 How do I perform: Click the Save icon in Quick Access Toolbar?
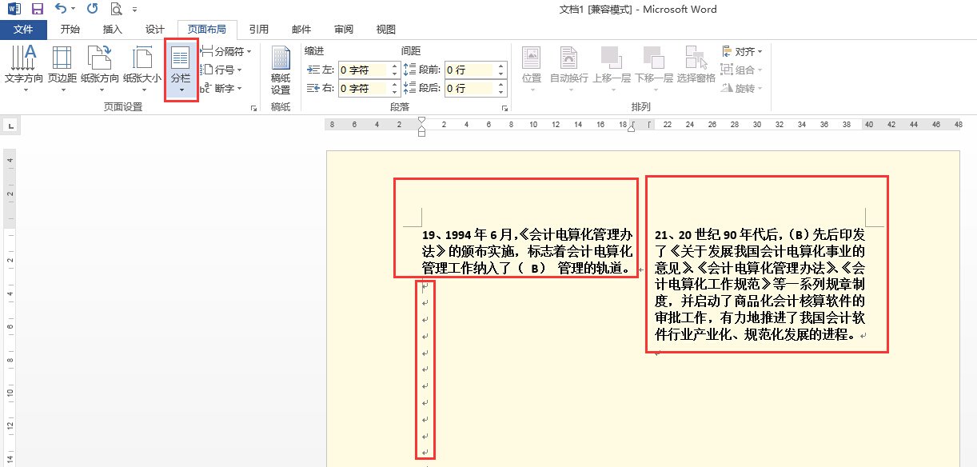pos(35,8)
